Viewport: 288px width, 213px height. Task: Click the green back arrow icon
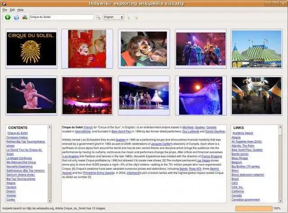(x=8, y=17)
